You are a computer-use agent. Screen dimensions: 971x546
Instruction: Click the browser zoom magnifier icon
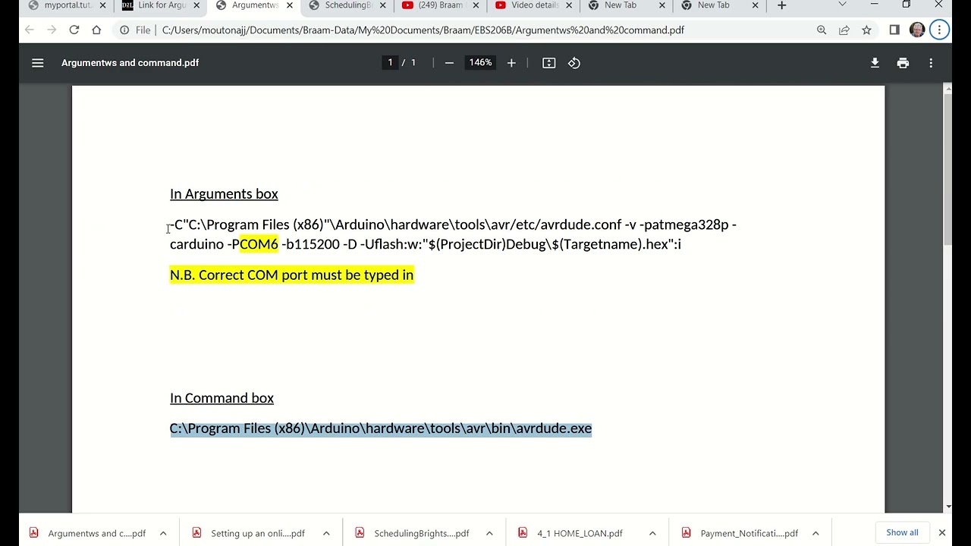[822, 30]
